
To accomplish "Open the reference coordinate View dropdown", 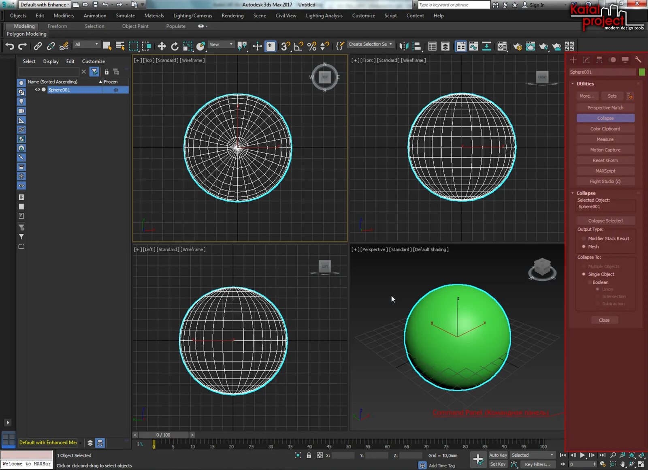I will 221,45.
